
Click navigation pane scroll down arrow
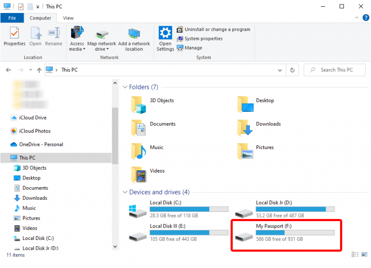pos(115,247)
